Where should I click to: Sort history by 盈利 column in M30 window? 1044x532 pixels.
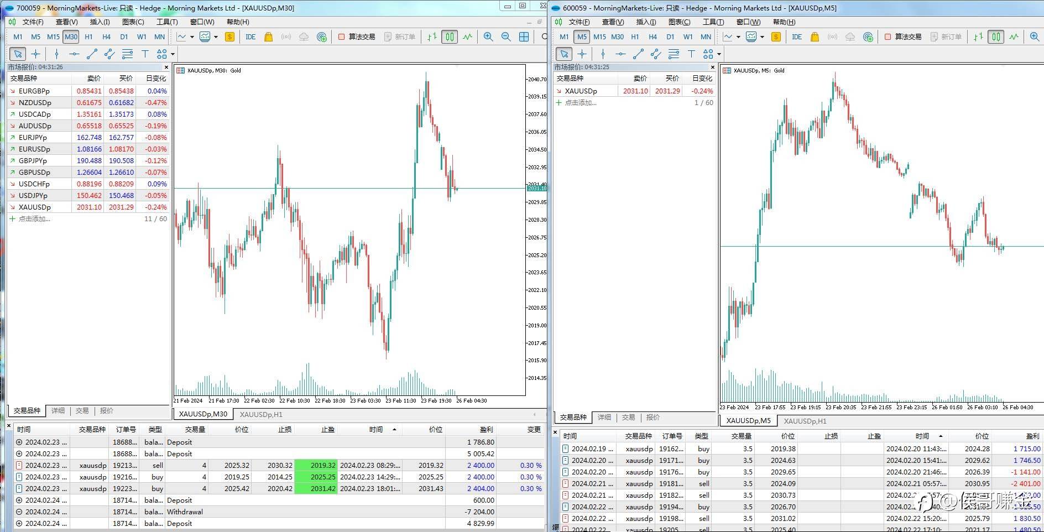pos(487,430)
